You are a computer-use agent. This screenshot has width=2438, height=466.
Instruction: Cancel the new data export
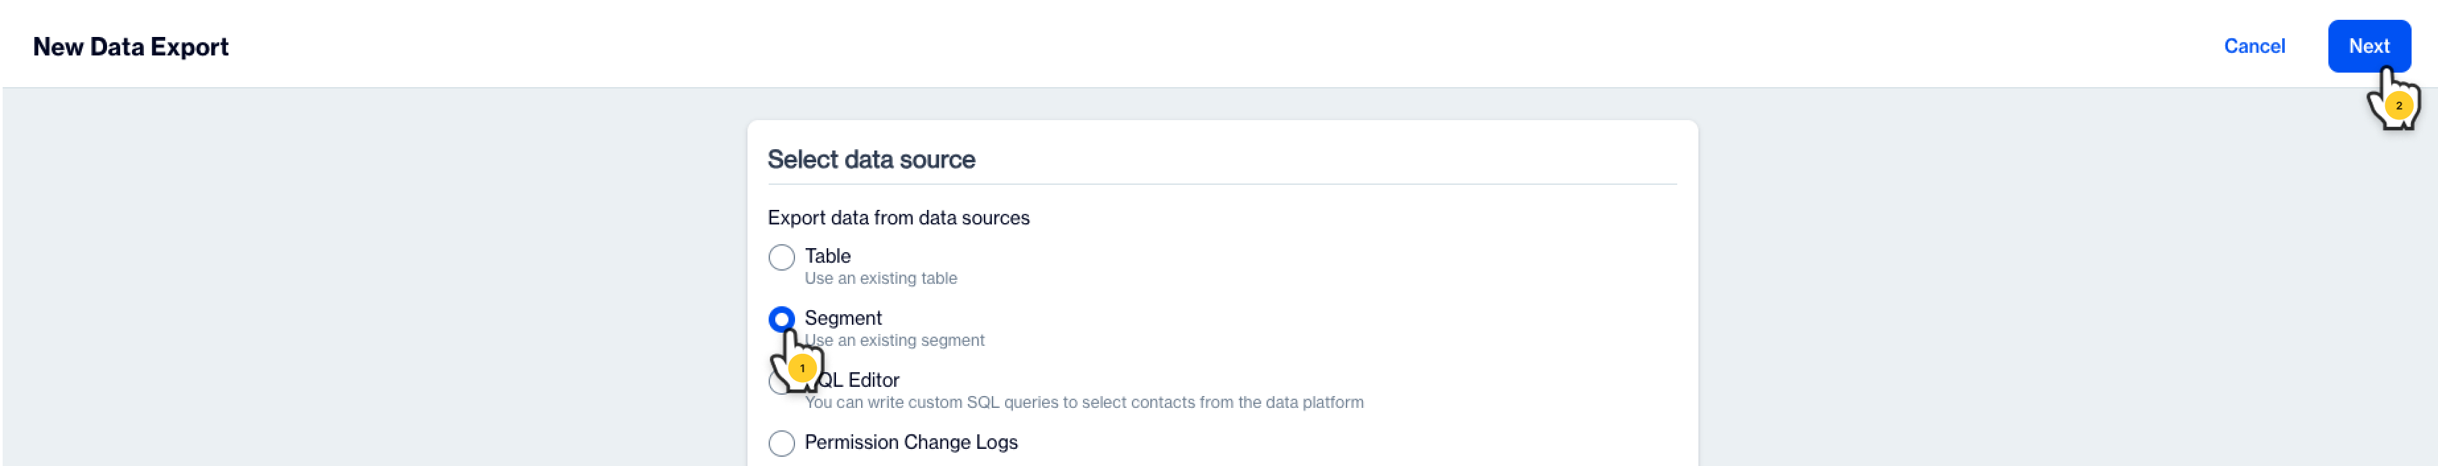pyautogui.click(x=2254, y=46)
